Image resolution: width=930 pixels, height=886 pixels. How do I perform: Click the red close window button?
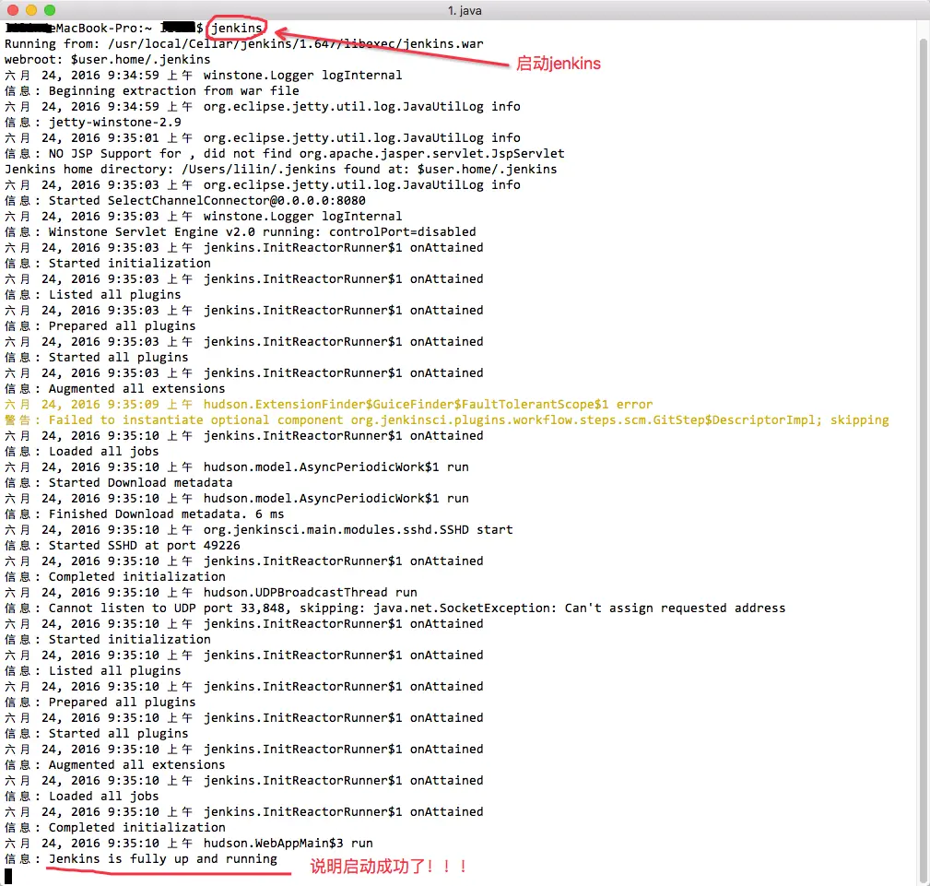(13, 10)
